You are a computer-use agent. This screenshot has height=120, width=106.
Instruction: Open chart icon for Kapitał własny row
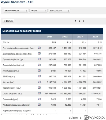tap(39, 88)
